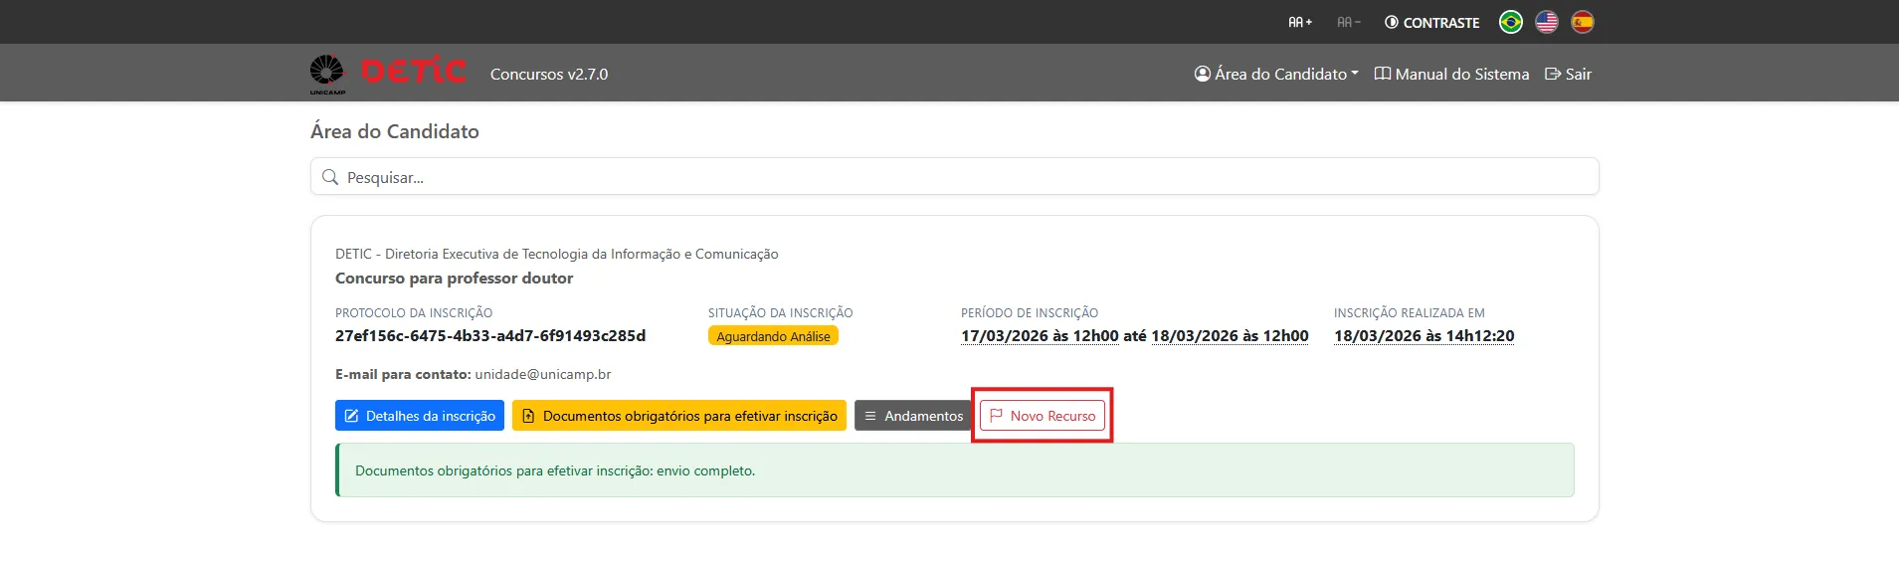1899x561 pixels.
Task: Click the Aguardando Análise status badge
Action: click(773, 336)
